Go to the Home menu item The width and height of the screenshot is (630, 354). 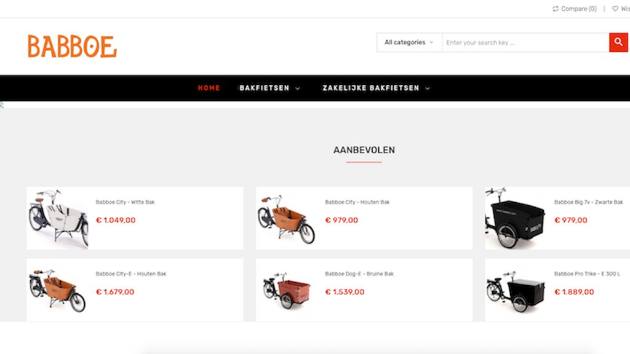(209, 88)
